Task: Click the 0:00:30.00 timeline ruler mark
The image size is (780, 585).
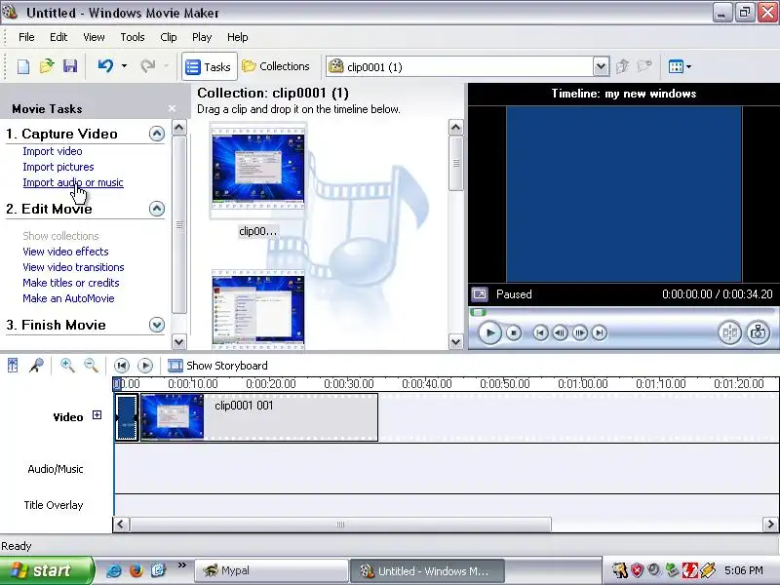Action: (348, 383)
